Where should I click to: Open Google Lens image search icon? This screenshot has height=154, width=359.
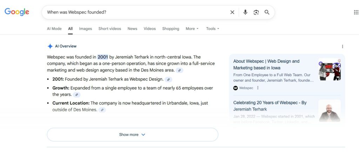coord(256,12)
